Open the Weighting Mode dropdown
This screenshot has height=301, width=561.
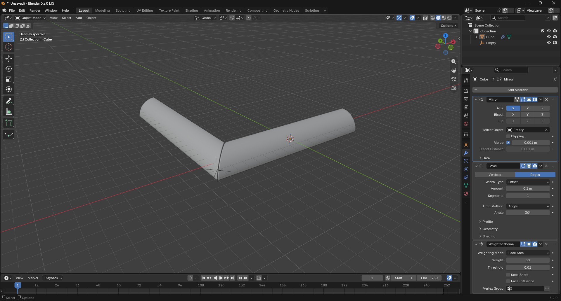[x=528, y=253]
